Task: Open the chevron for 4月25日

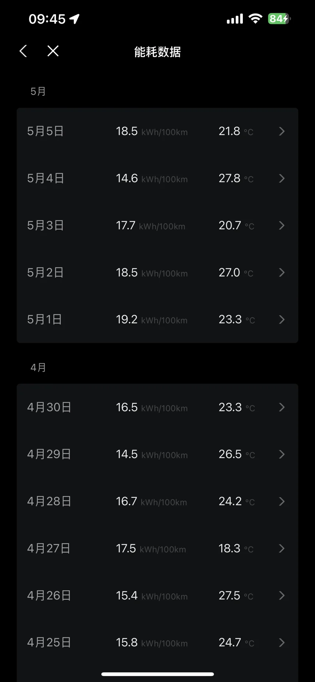Action: point(282,643)
